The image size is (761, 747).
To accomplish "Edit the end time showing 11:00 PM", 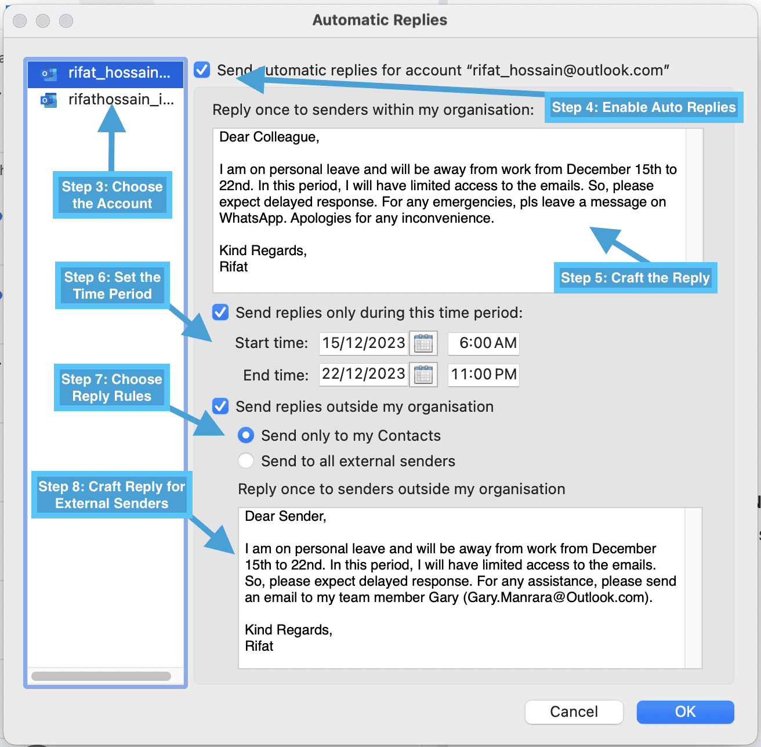I will [483, 374].
